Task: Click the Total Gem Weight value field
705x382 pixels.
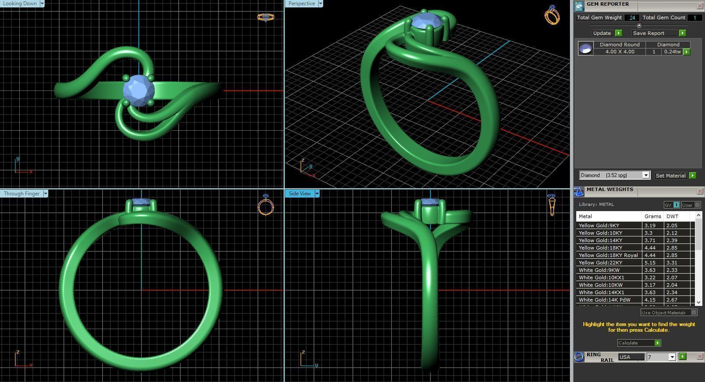Action: click(632, 17)
